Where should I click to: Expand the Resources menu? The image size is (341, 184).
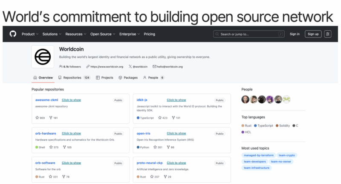coord(76,34)
